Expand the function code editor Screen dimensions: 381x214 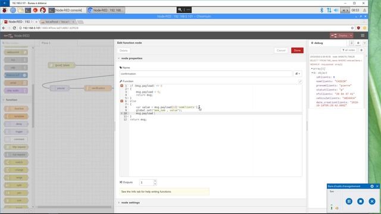click(300, 81)
